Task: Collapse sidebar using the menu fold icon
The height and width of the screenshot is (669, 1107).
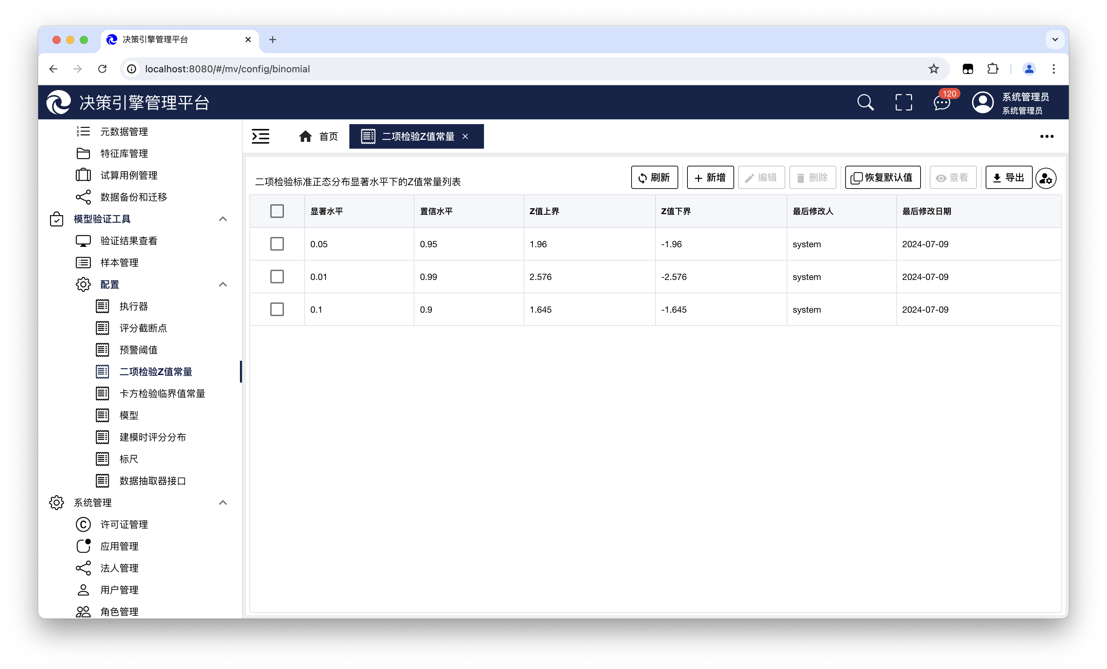Action: [x=261, y=136]
